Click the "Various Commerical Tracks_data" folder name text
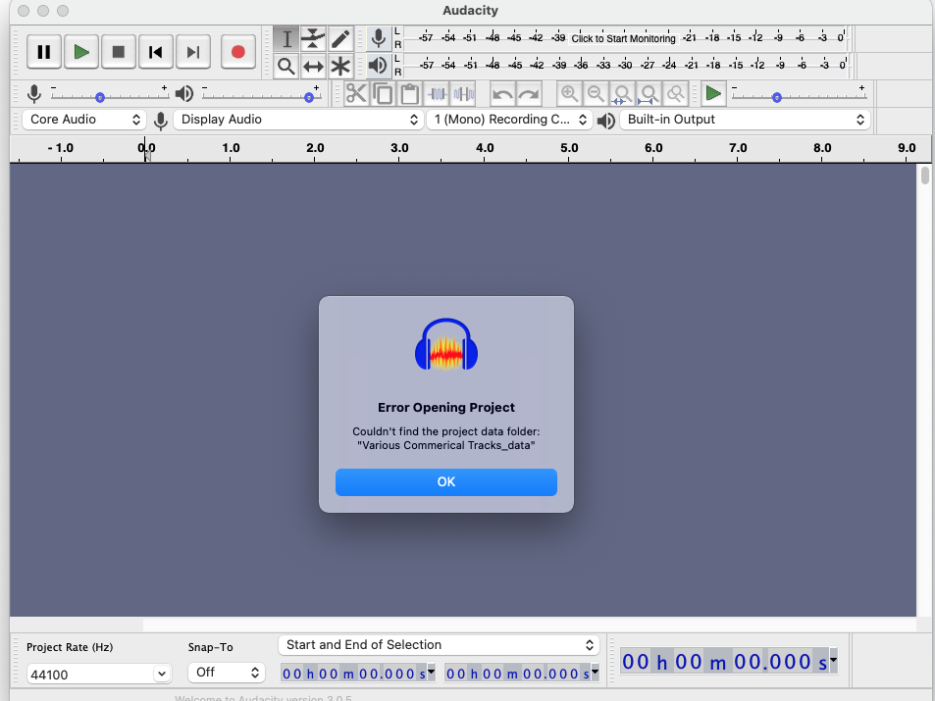 (446, 445)
